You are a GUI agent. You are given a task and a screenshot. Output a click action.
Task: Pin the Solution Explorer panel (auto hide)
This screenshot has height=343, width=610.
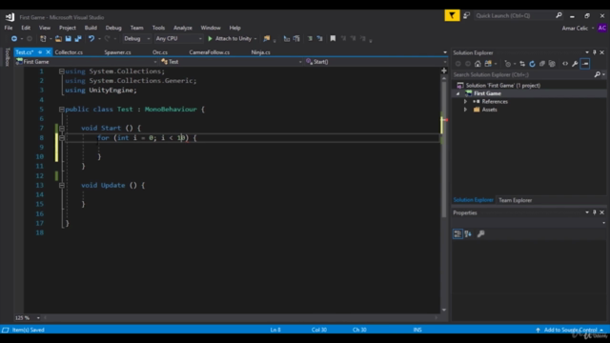595,52
